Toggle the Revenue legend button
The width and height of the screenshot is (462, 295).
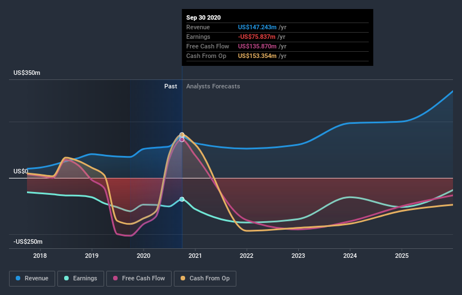[32, 279]
